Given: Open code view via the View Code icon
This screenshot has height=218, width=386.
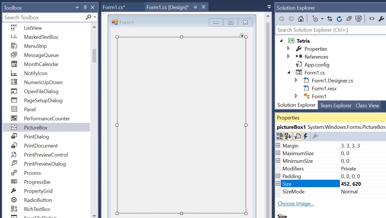Looking at the screenshot, I should (372, 18).
